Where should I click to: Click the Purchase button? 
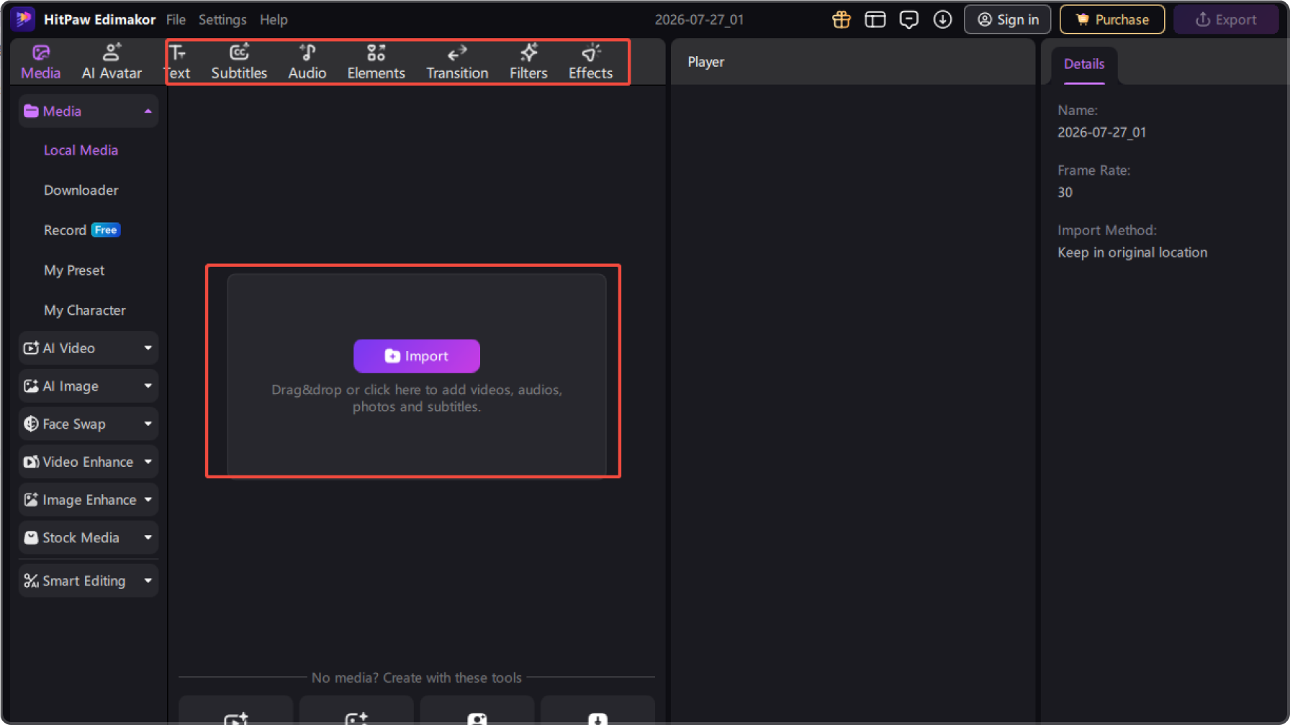[1112, 19]
